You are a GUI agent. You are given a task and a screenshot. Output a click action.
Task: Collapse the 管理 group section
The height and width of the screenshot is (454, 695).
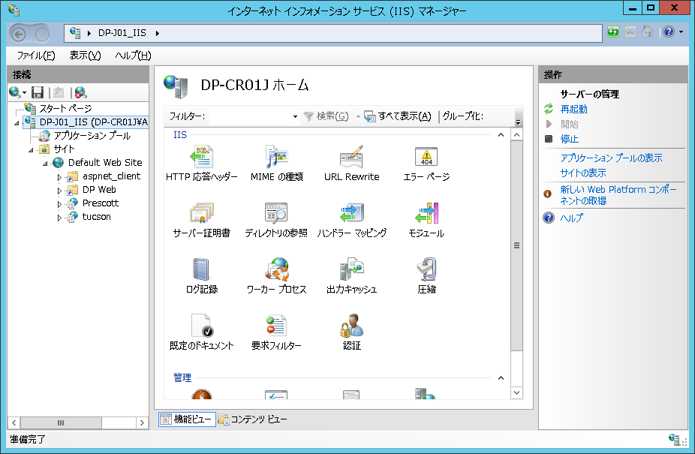[501, 378]
